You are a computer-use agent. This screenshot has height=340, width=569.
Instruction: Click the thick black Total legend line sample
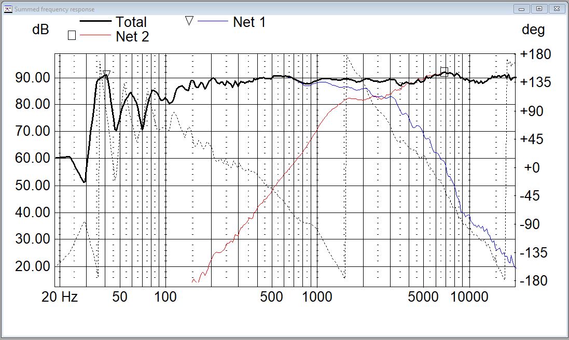coord(95,21)
